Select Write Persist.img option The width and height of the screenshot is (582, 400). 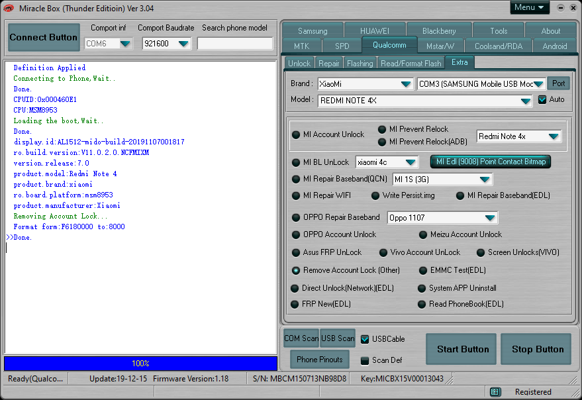pos(375,195)
